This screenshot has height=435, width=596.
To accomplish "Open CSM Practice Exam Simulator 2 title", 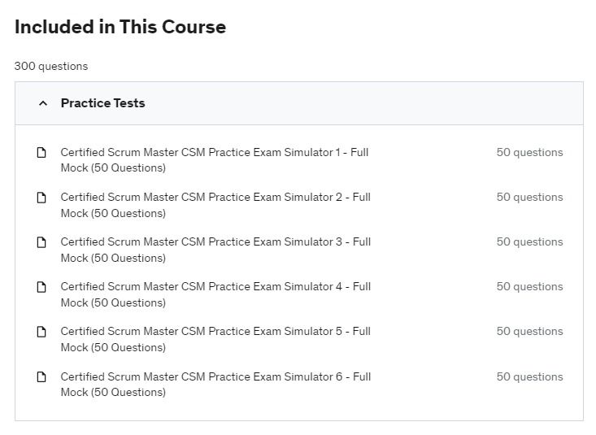I will [215, 205].
